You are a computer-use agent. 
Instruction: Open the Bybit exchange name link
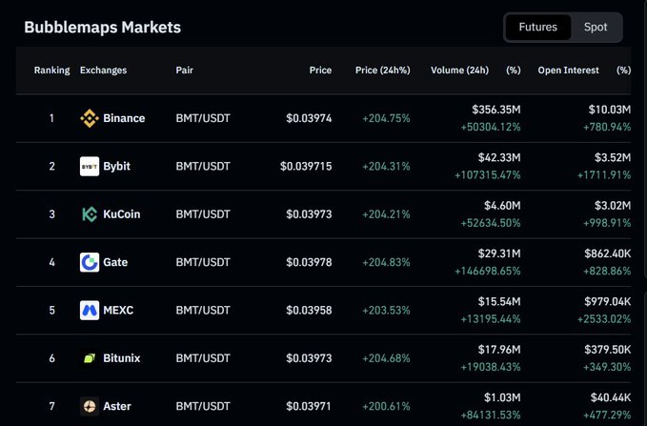click(x=116, y=167)
